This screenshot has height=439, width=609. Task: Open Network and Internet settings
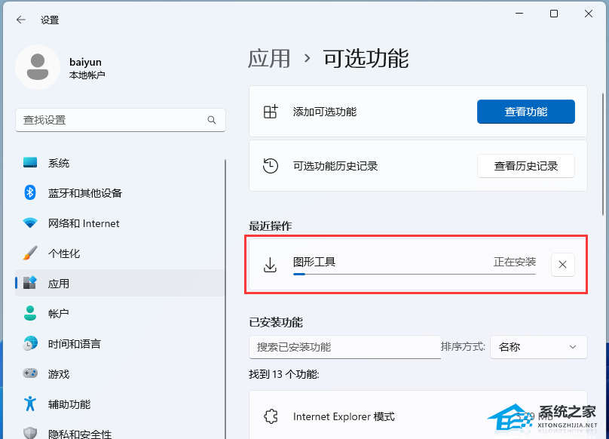pyautogui.click(x=83, y=223)
